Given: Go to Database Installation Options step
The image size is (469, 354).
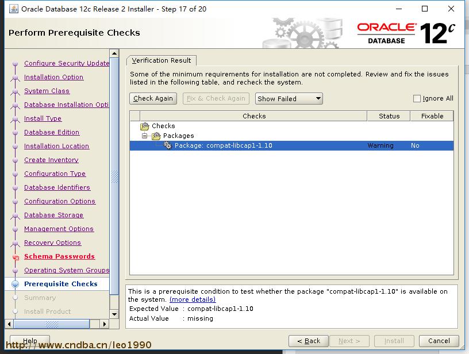Looking at the screenshot, I should coord(67,105).
